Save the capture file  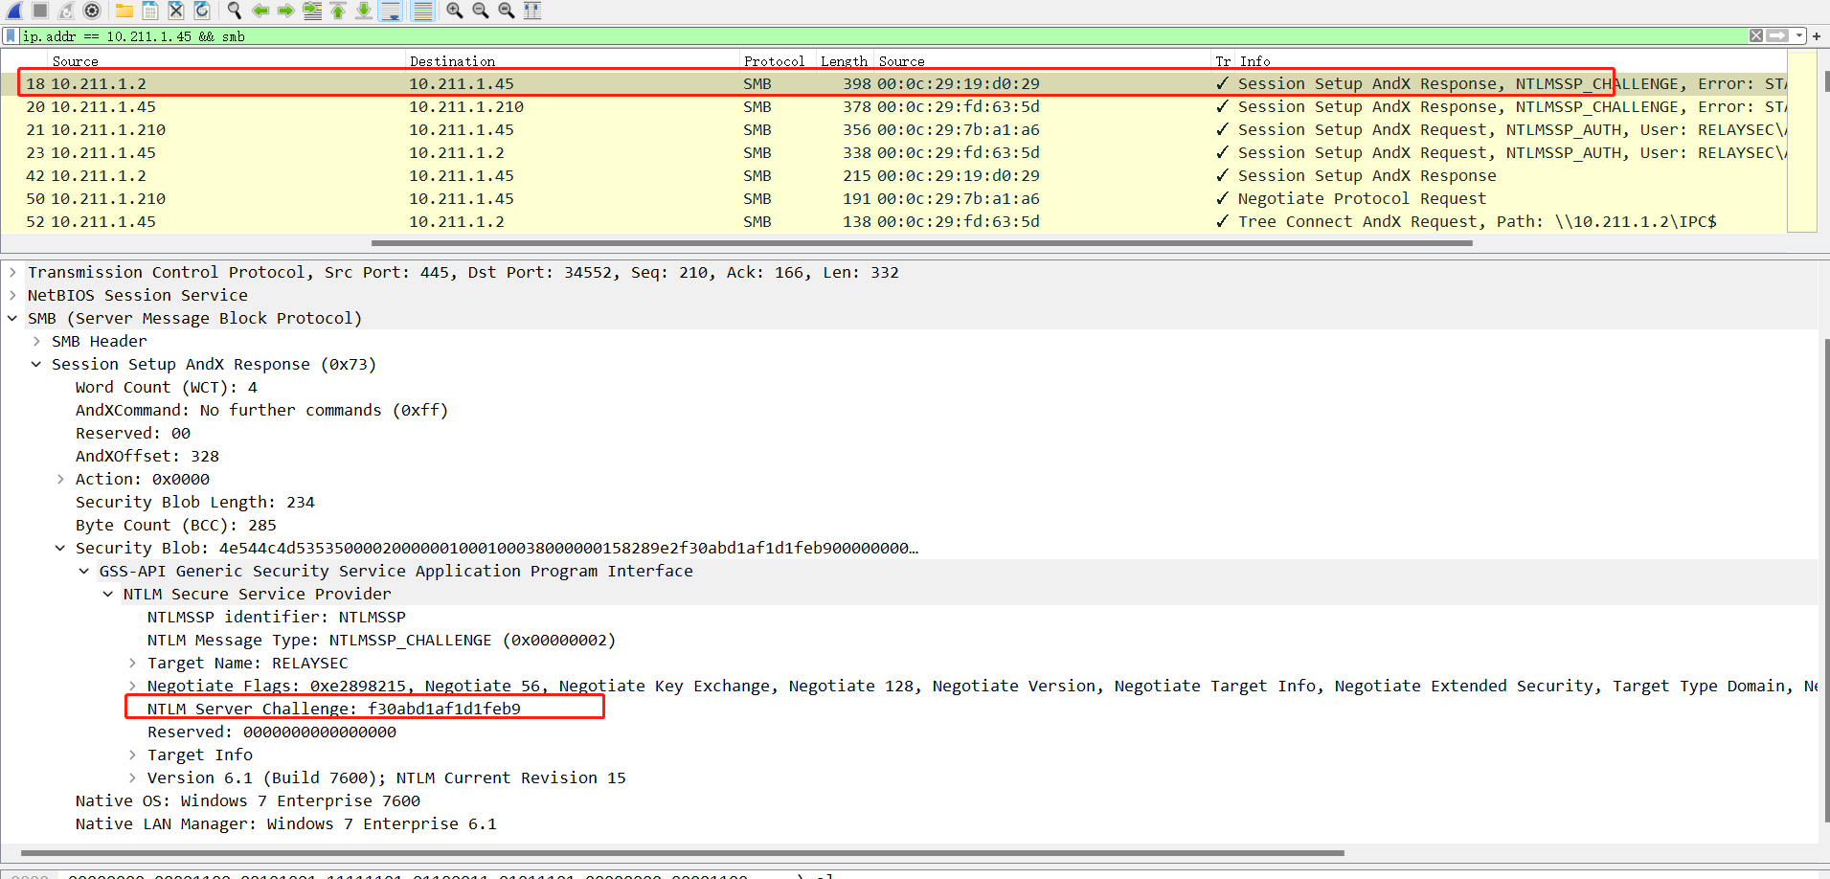click(x=150, y=11)
